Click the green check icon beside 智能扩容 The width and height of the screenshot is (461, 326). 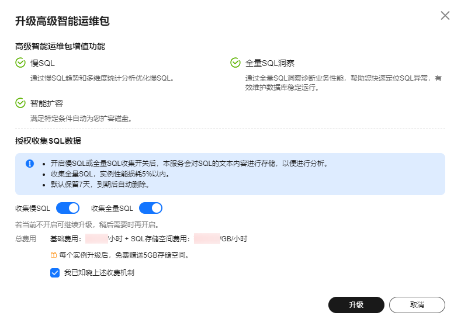[x=20, y=103]
